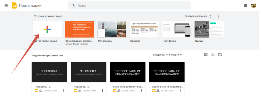Click the Фотоальбом label

[105, 41]
